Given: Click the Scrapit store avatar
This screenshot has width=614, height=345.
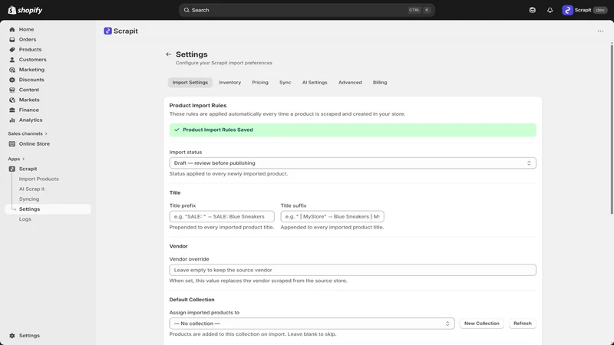Looking at the screenshot, I should coord(567,10).
